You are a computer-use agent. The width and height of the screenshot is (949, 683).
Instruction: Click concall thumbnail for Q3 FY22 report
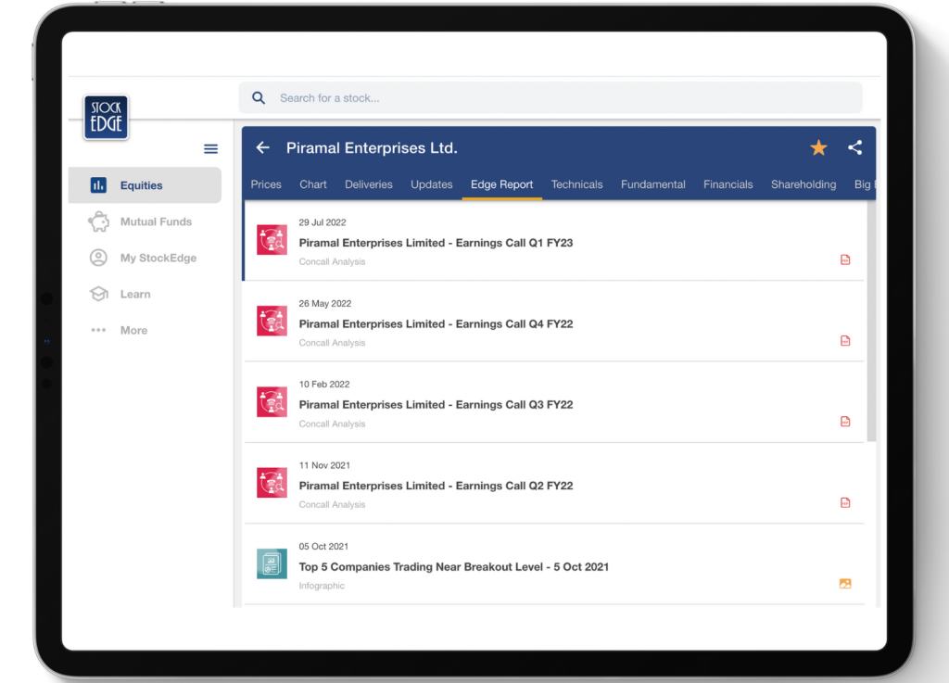(272, 402)
